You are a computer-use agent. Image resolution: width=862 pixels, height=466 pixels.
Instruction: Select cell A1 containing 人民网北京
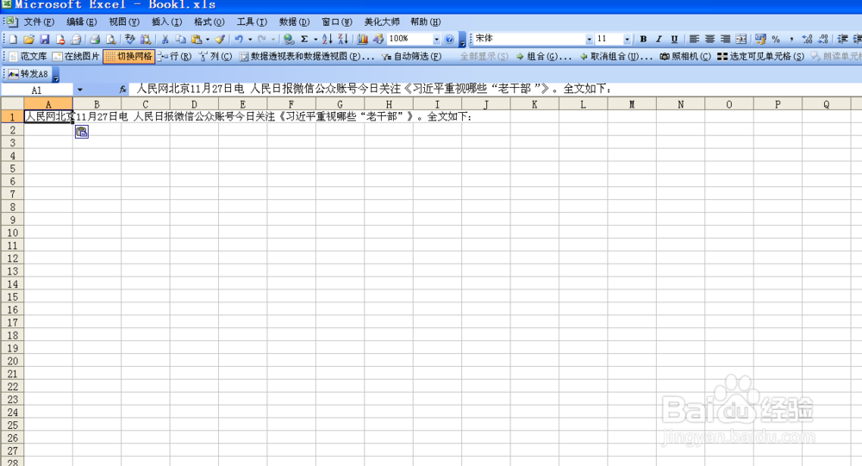[48, 116]
